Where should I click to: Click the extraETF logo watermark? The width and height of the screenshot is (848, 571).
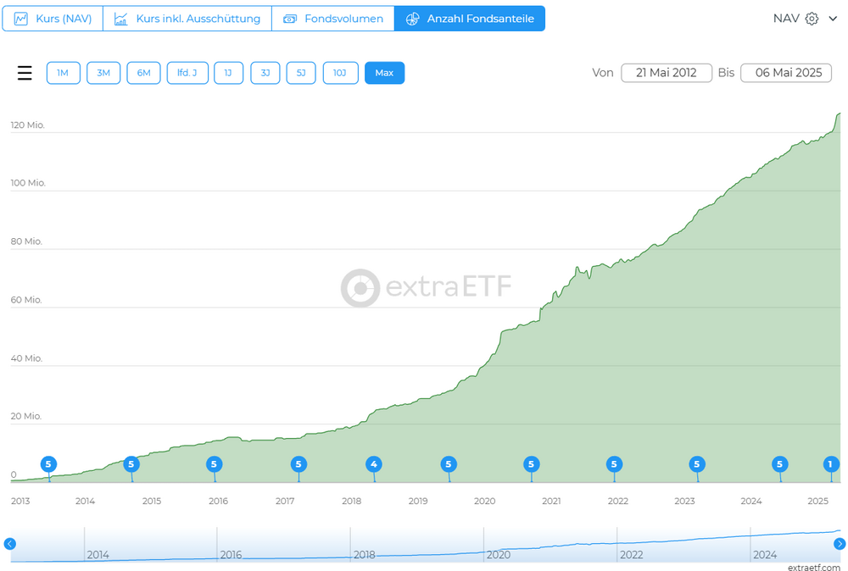point(426,288)
